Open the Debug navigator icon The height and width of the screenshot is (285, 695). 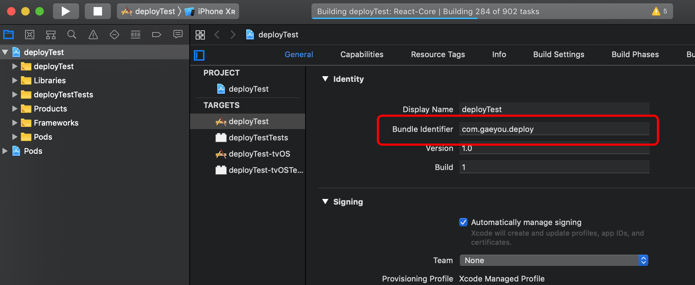click(136, 35)
